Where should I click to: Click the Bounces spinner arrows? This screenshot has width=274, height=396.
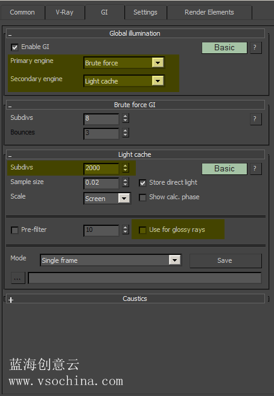(x=126, y=133)
